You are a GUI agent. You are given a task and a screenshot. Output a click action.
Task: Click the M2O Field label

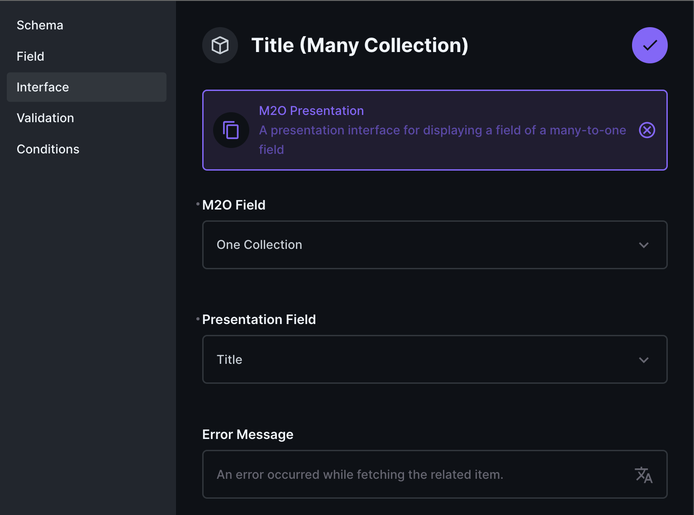point(233,205)
